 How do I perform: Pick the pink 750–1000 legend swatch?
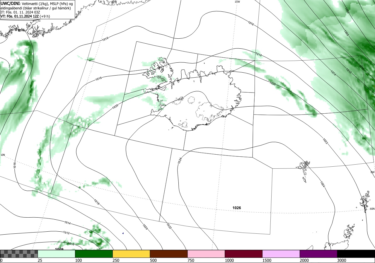pos(206,254)
